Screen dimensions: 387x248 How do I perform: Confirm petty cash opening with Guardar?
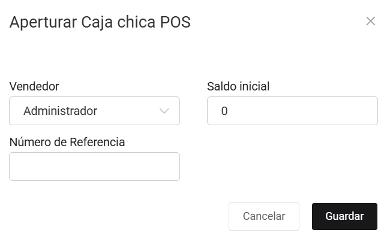click(x=344, y=216)
